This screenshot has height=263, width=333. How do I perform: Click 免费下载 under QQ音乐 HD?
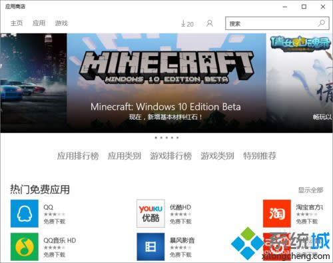(x=55, y=254)
